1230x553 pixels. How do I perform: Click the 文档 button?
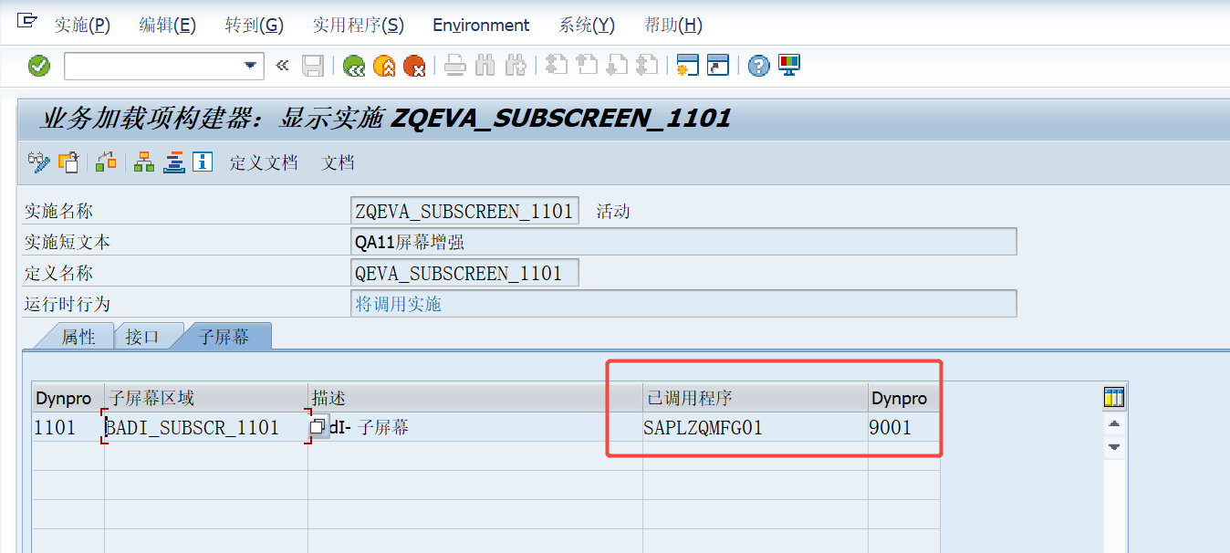click(338, 163)
